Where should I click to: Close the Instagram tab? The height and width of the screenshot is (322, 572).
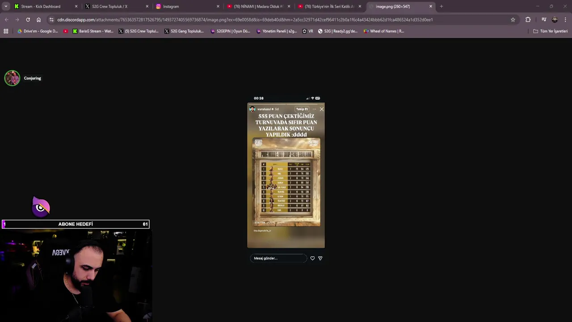click(x=218, y=6)
